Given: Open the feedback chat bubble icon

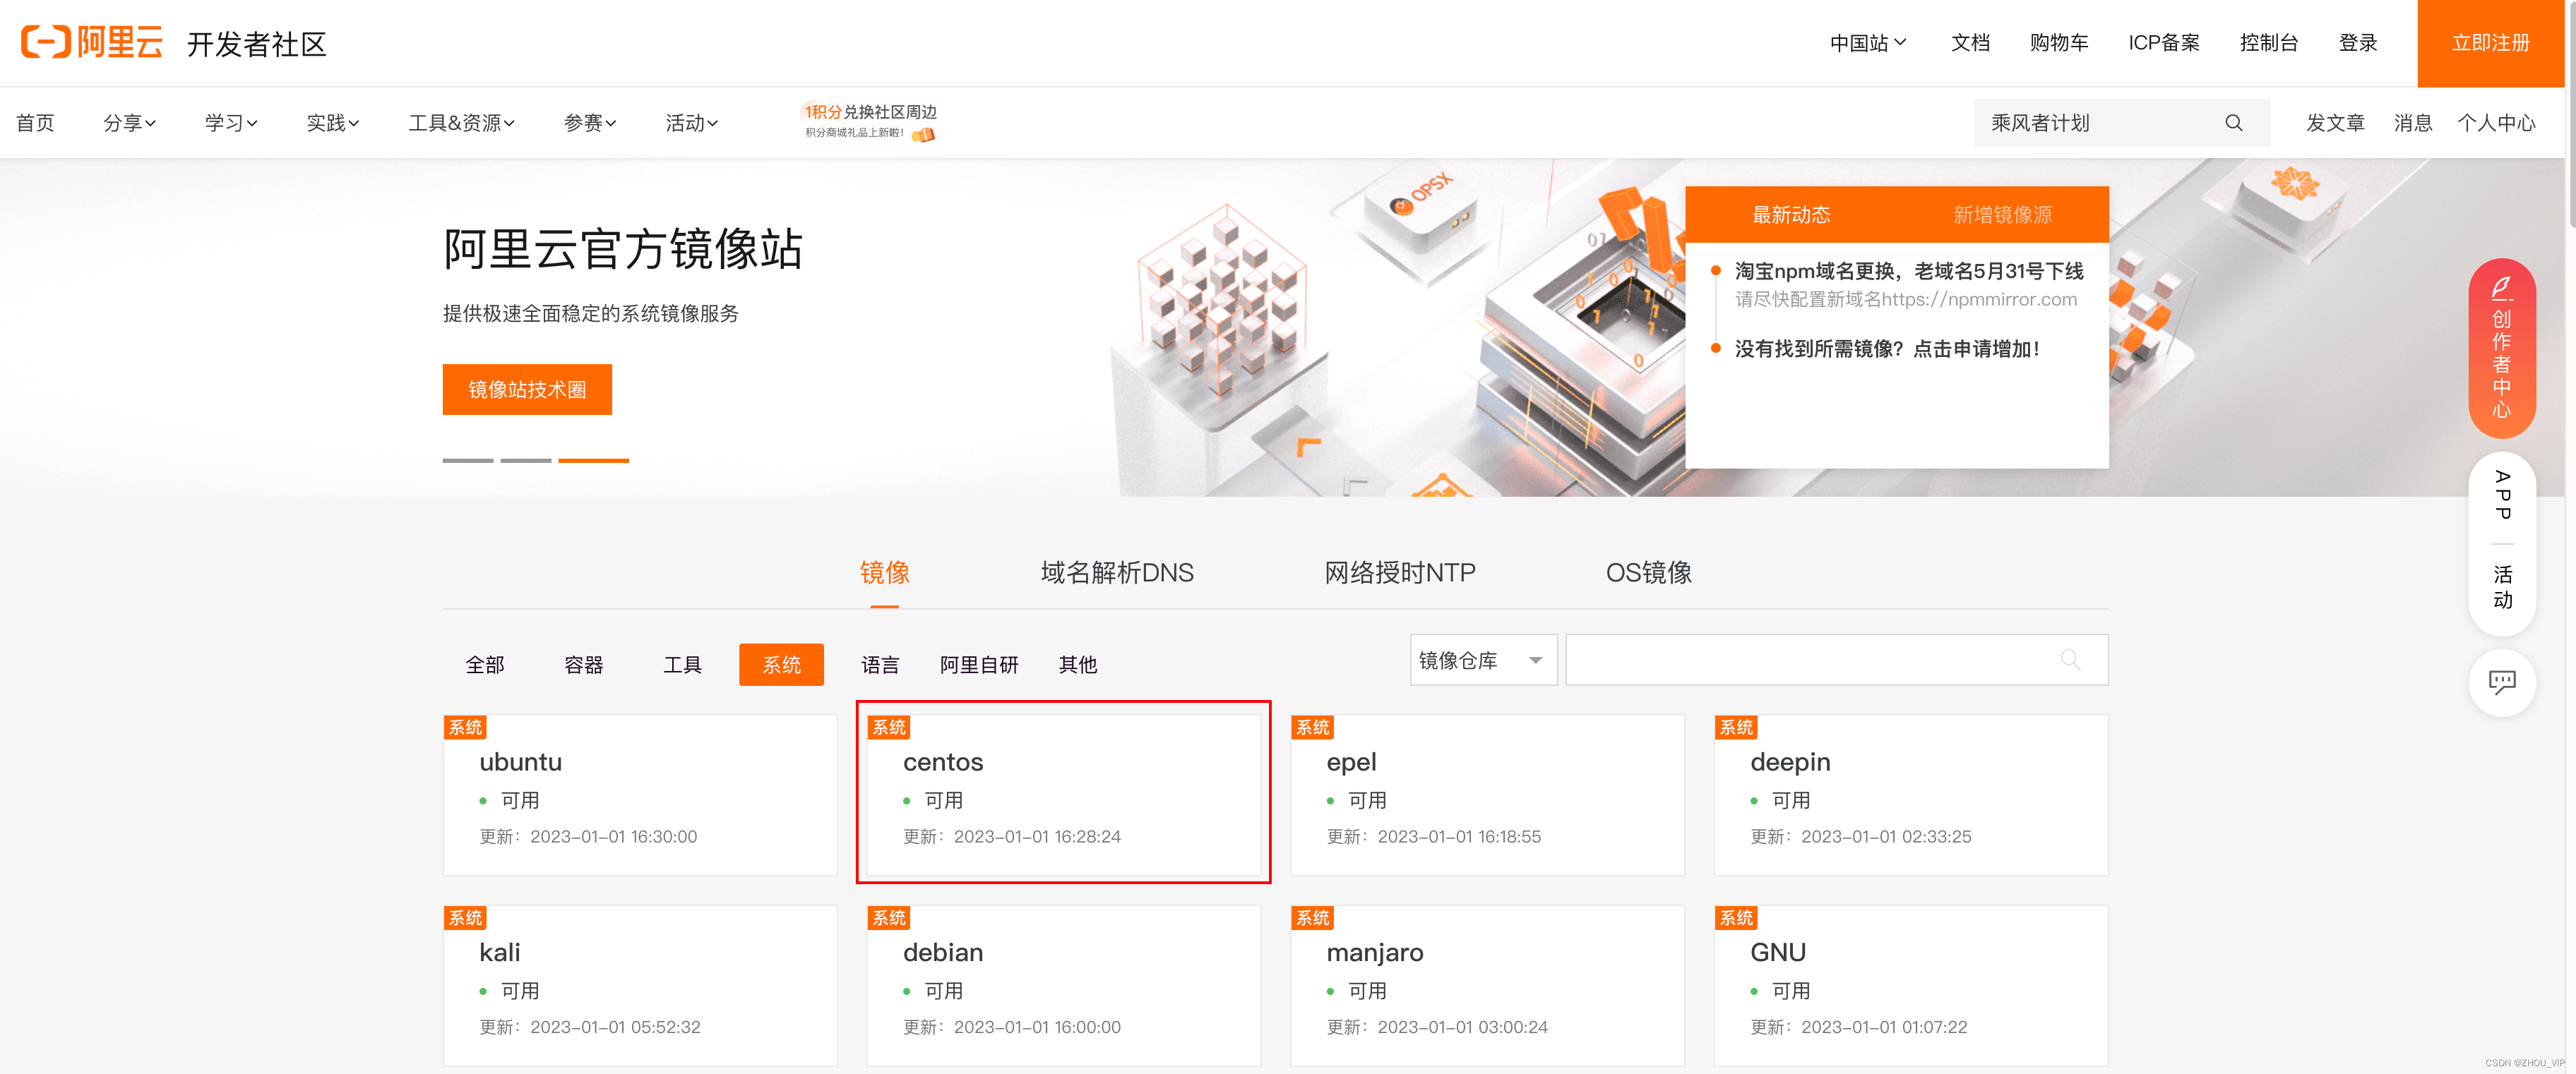Looking at the screenshot, I should click(2501, 683).
